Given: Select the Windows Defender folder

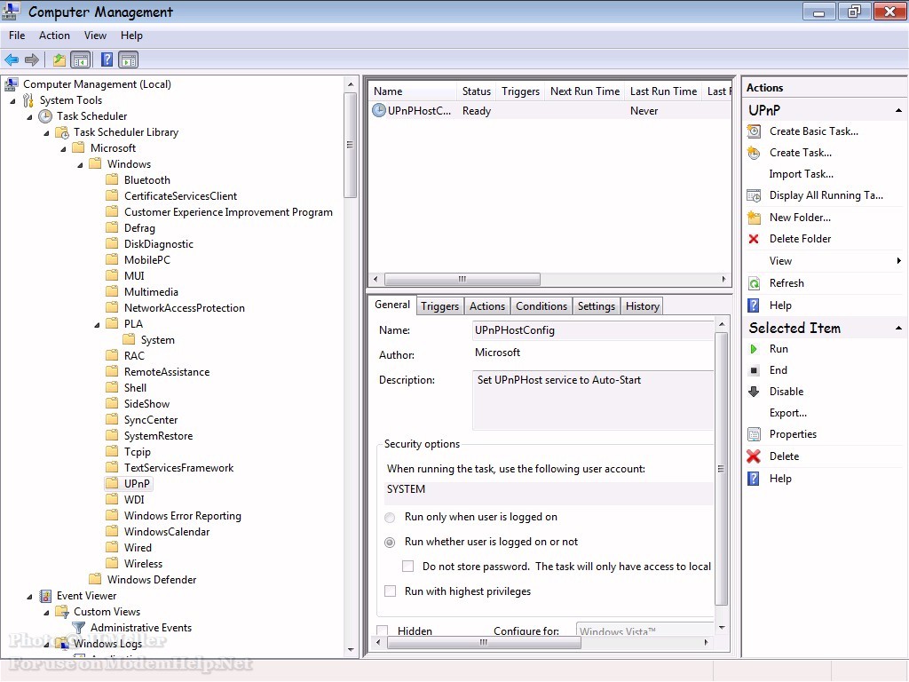Looking at the screenshot, I should [151, 579].
